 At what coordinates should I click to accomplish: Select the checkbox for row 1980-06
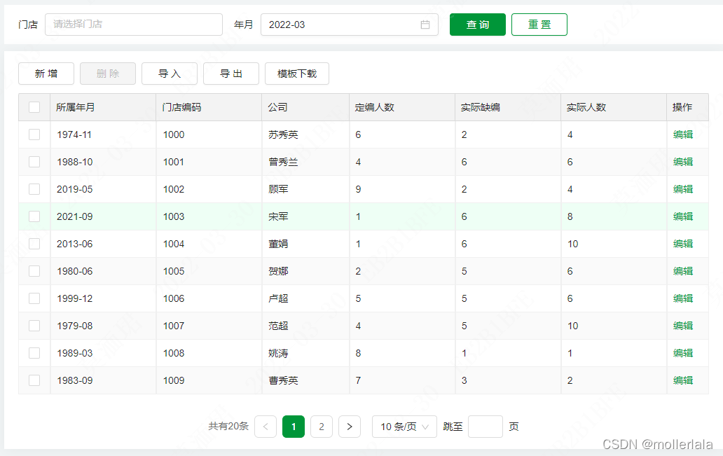(34, 271)
